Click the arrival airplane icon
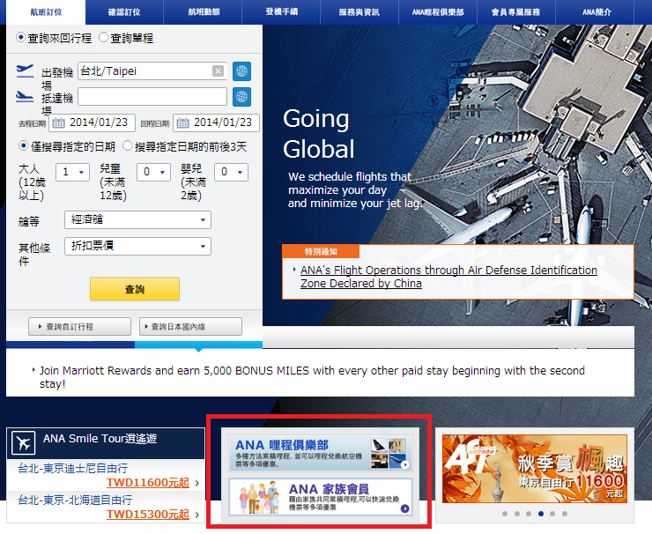The width and height of the screenshot is (652, 534). [25, 96]
